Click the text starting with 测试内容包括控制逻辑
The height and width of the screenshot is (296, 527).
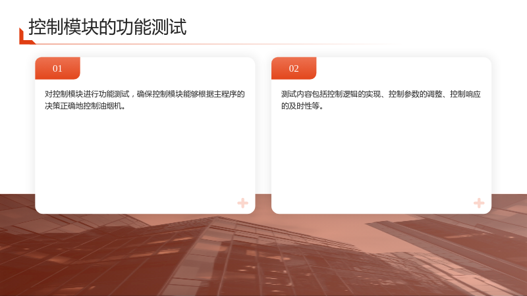coord(381,100)
